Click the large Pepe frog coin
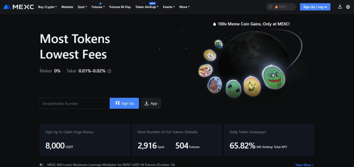The width and height of the screenshot is (354, 167). tap(273, 77)
